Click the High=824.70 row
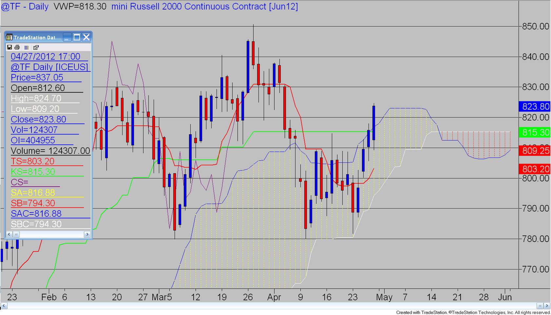 click(x=36, y=98)
